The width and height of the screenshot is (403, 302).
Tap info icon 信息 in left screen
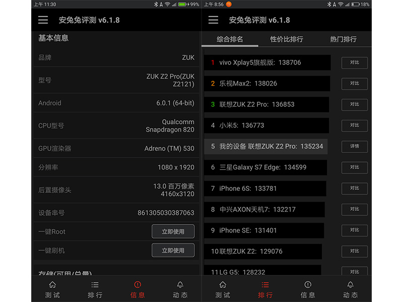coord(138,290)
